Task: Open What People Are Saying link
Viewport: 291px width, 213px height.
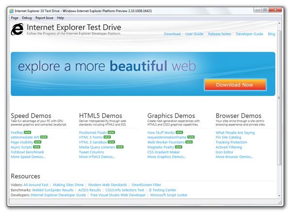Action: point(235,133)
